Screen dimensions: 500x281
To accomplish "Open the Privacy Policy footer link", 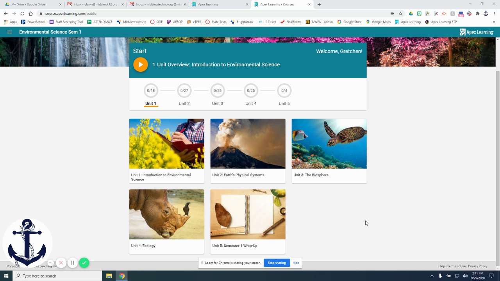I will point(477,266).
